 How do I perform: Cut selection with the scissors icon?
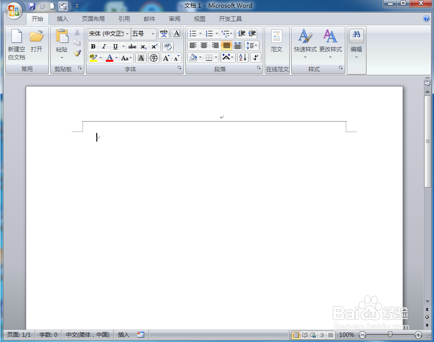pyautogui.click(x=77, y=33)
